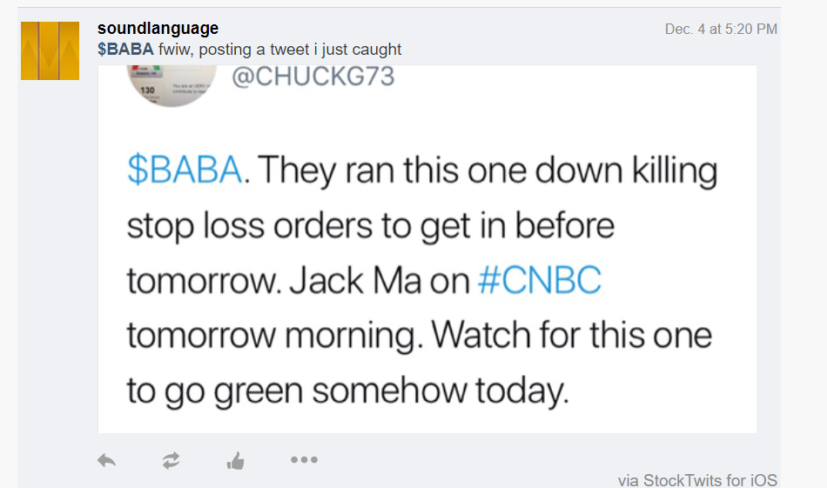The image size is (827, 488).
Task: Open the Dec. 4 at 5:20 PM timestamp
Action: click(x=721, y=29)
